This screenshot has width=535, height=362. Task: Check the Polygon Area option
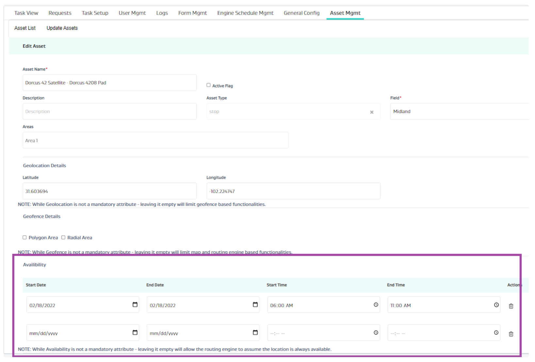pos(24,238)
